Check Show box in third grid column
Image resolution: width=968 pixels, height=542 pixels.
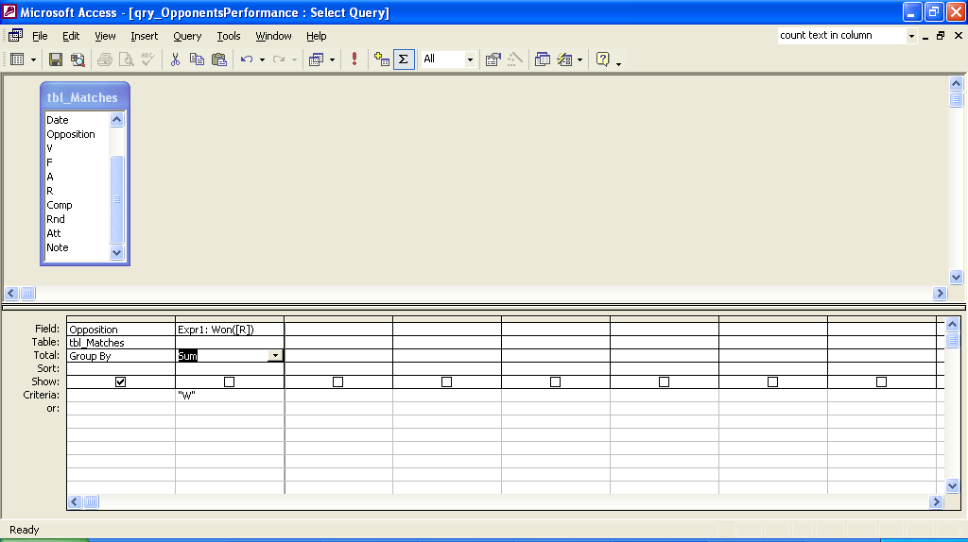[x=337, y=381]
